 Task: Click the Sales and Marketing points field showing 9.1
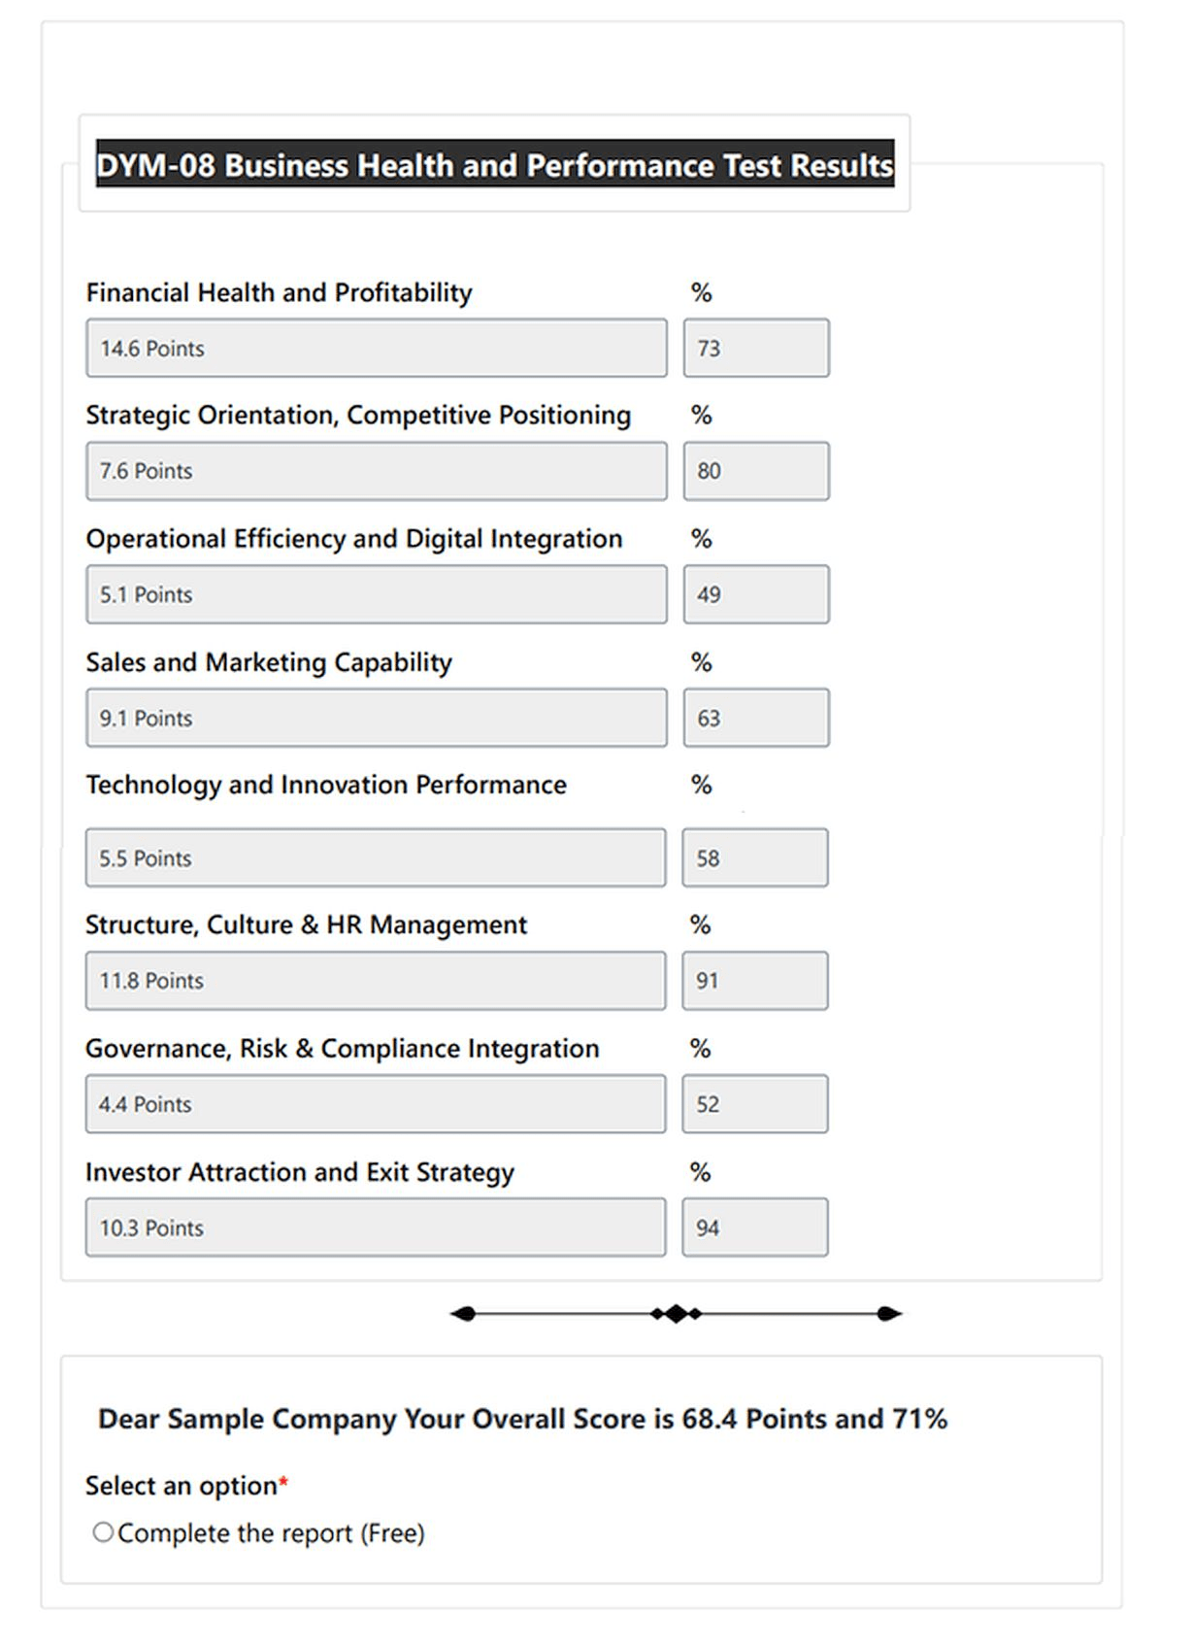coord(377,718)
